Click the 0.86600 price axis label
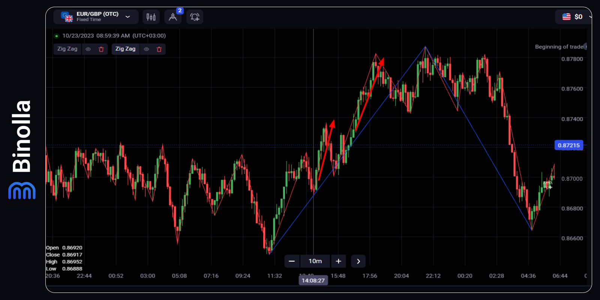Image resolution: width=600 pixels, height=300 pixels. pos(572,238)
